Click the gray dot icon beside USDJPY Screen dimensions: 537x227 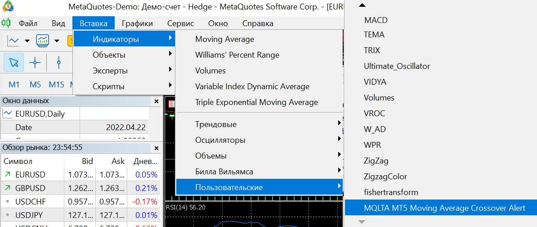7,215
